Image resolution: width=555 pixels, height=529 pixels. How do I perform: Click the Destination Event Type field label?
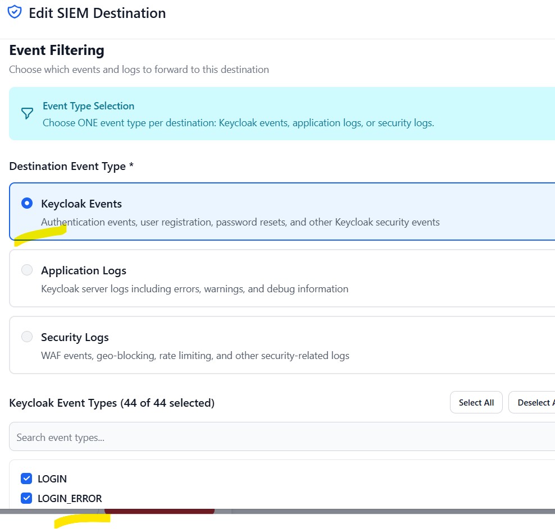(71, 167)
